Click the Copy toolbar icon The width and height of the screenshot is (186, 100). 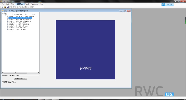click(x=20, y=7)
